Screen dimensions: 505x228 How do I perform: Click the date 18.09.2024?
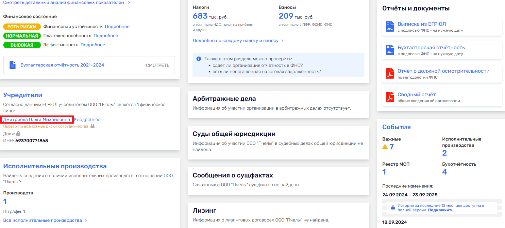(x=394, y=222)
